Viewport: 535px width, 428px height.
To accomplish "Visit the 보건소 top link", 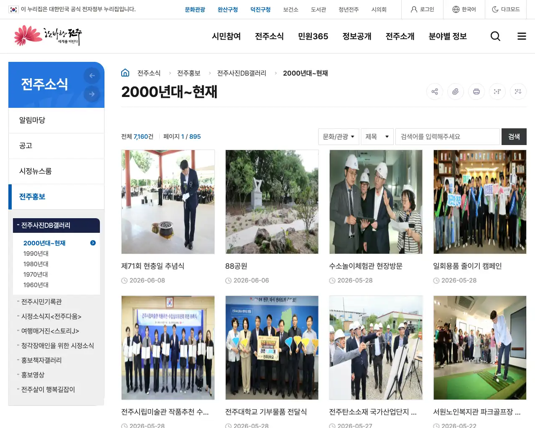I will click(x=290, y=10).
